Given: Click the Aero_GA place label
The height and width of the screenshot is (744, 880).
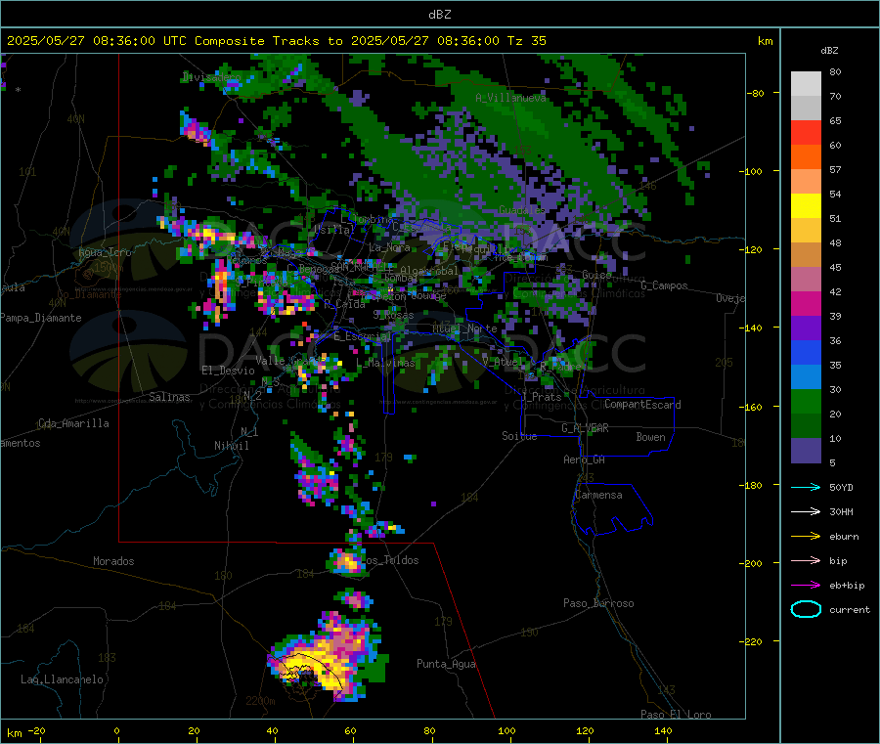Looking at the screenshot, I should click(584, 460).
